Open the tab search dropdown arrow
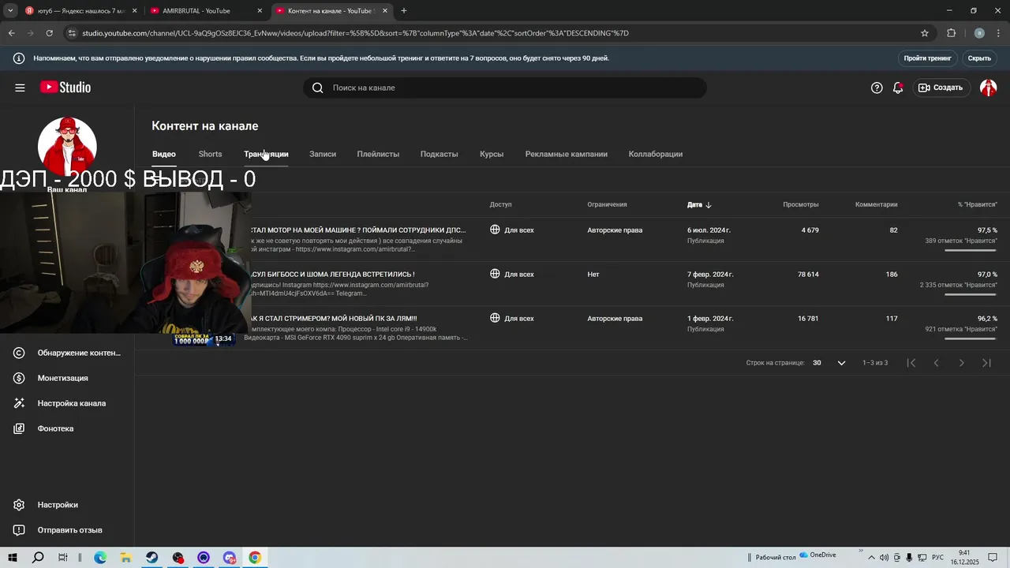Viewport: 1010px width, 568px height. click(10, 11)
